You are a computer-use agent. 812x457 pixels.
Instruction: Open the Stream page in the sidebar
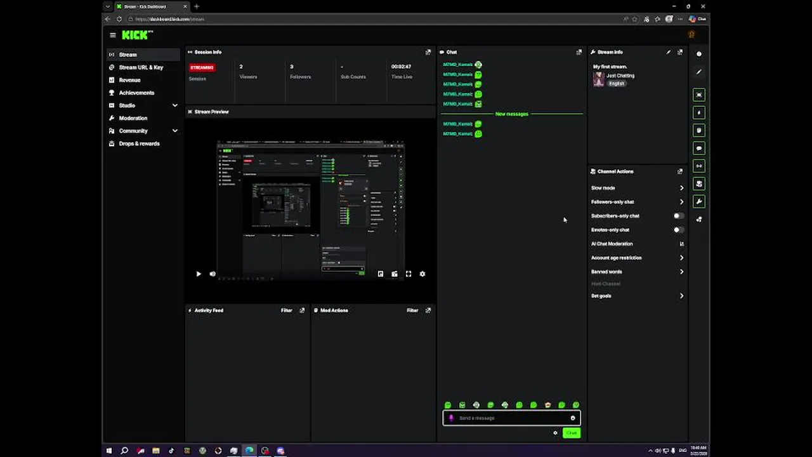point(144,55)
